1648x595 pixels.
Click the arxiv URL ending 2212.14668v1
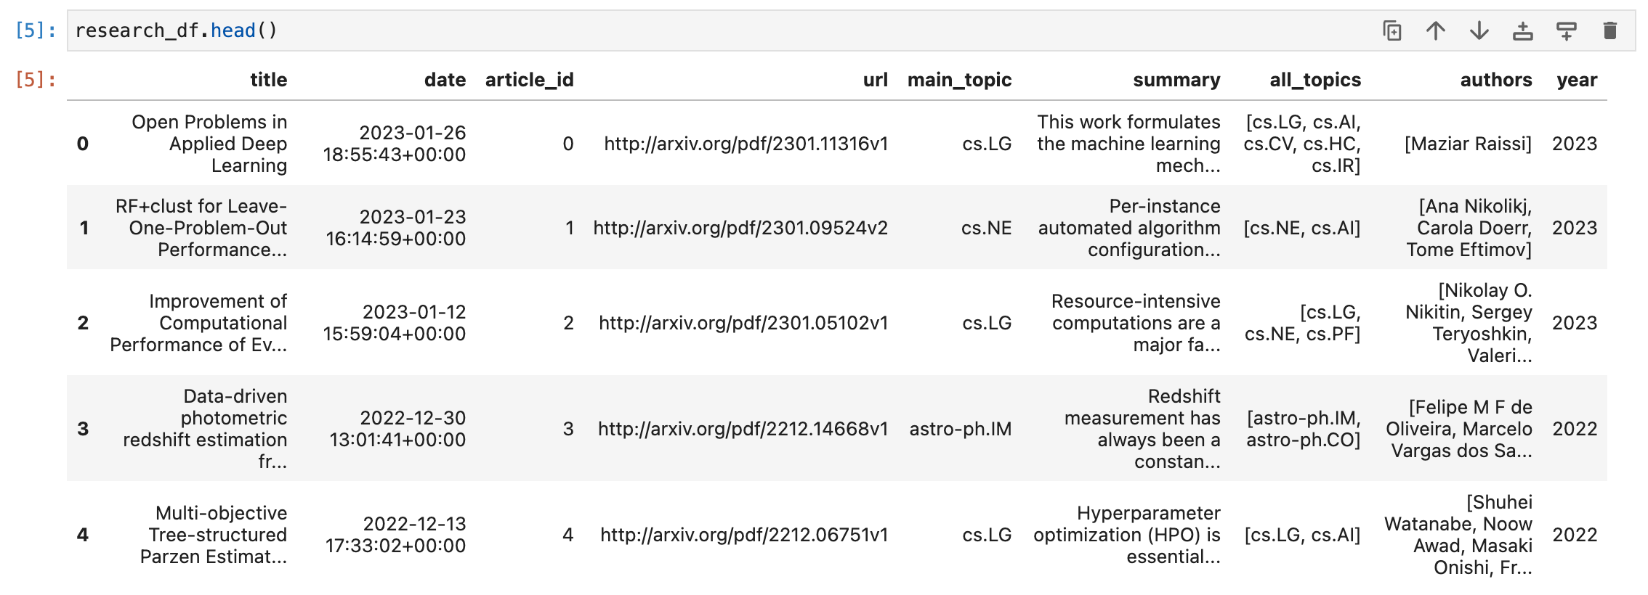(743, 429)
